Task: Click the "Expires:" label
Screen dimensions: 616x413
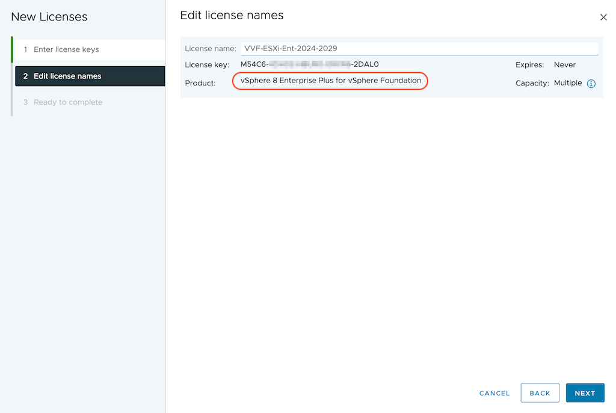Action: point(529,64)
